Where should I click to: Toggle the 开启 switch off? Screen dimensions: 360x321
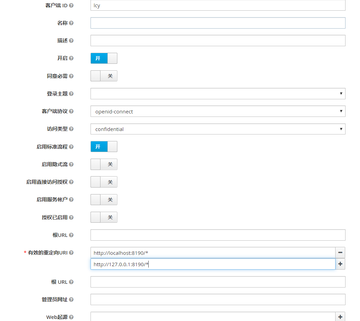click(x=104, y=58)
